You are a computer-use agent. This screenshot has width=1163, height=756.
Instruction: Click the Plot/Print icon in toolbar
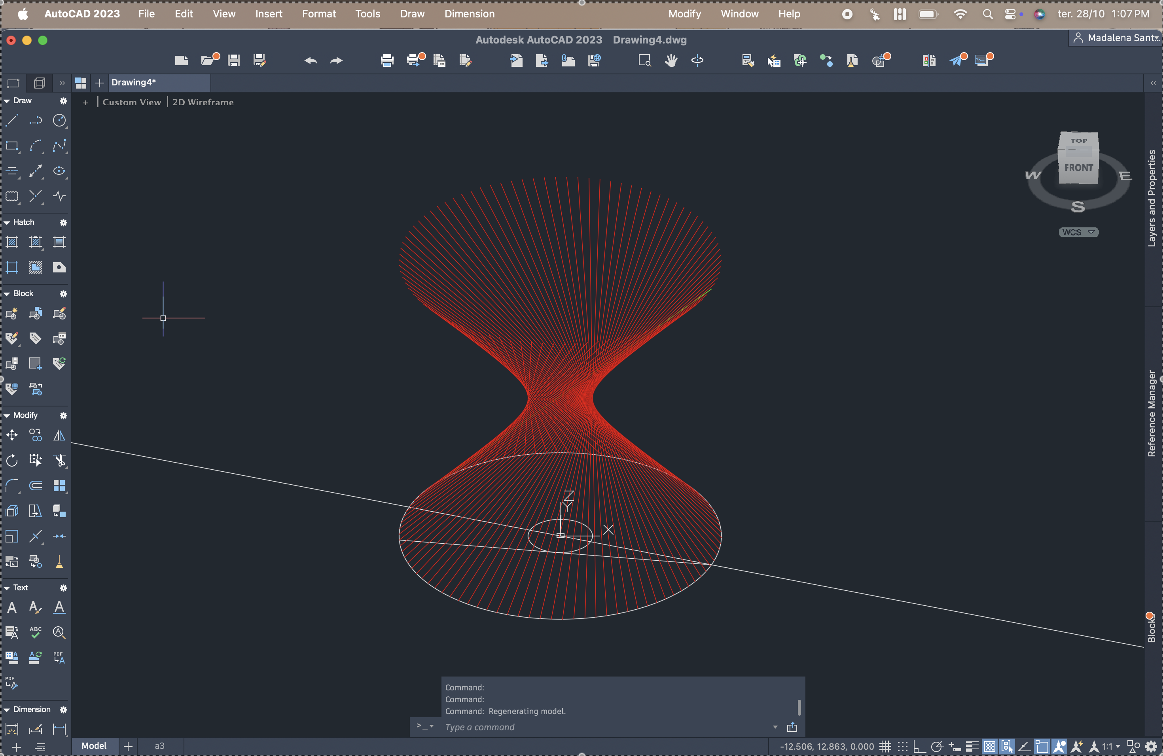click(386, 60)
